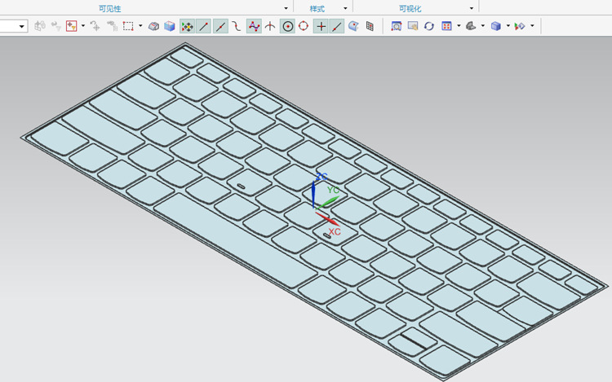The image size is (612, 382).
Task: Toggle the Midpoint snap option
Action: (x=220, y=26)
